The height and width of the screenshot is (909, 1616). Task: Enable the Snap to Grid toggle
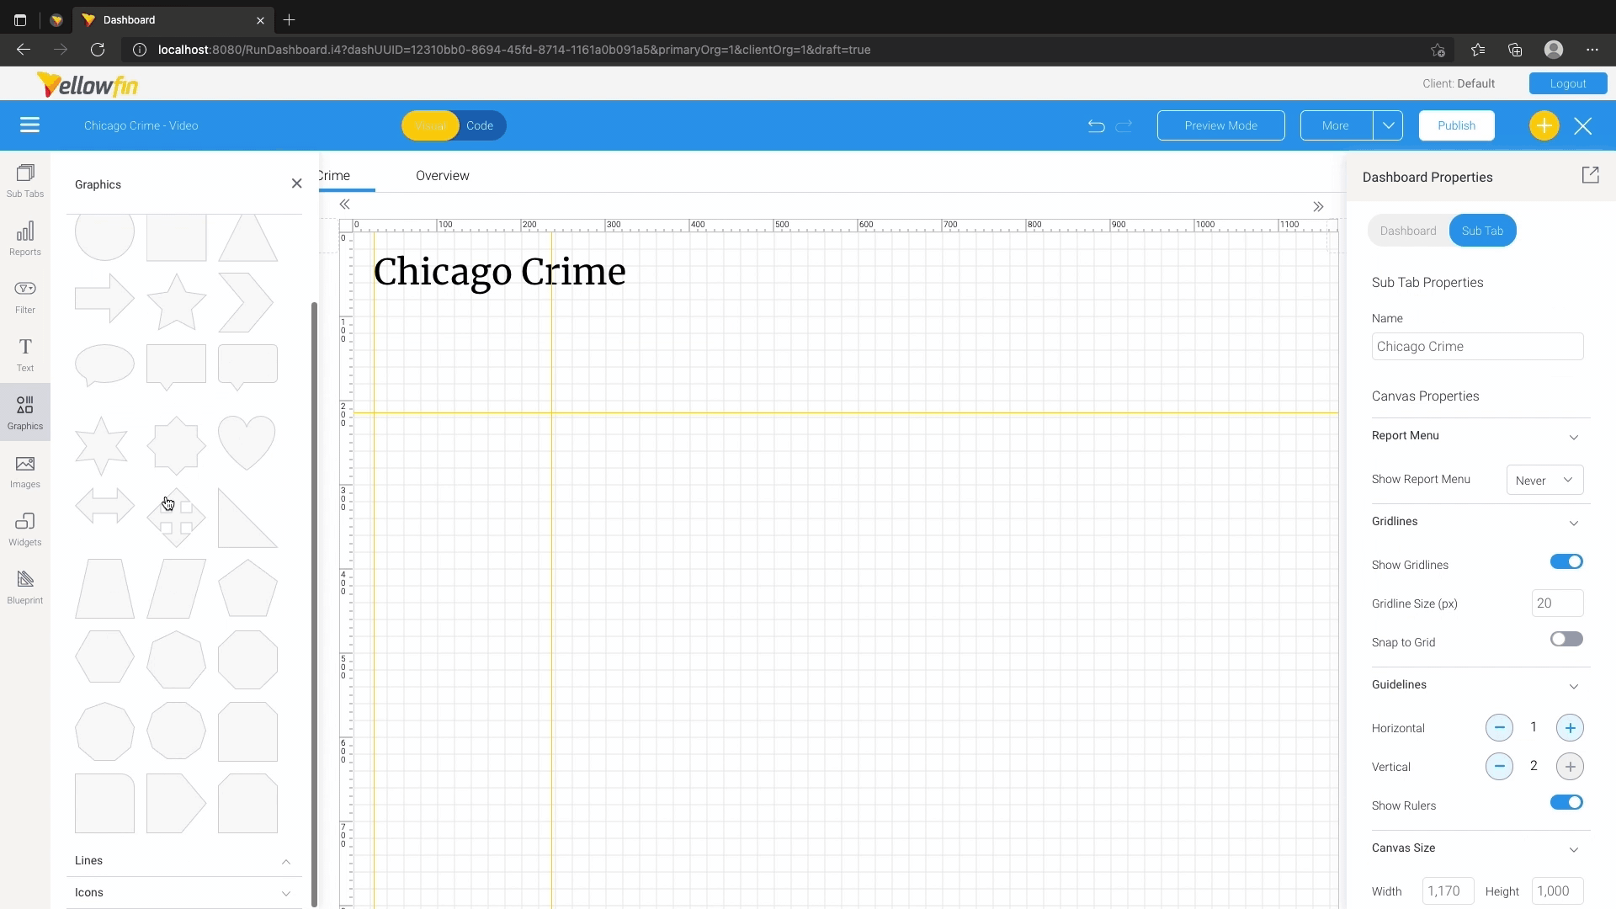pyautogui.click(x=1566, y=640)
